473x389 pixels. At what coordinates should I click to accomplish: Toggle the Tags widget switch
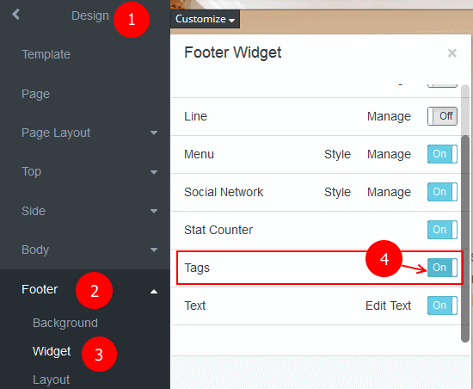442,268
